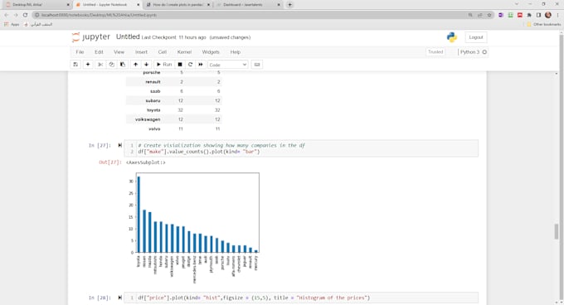Click the run-cell marker beside In [28]
This screenshot has height=305, width=564.
[x=119, y=298]
